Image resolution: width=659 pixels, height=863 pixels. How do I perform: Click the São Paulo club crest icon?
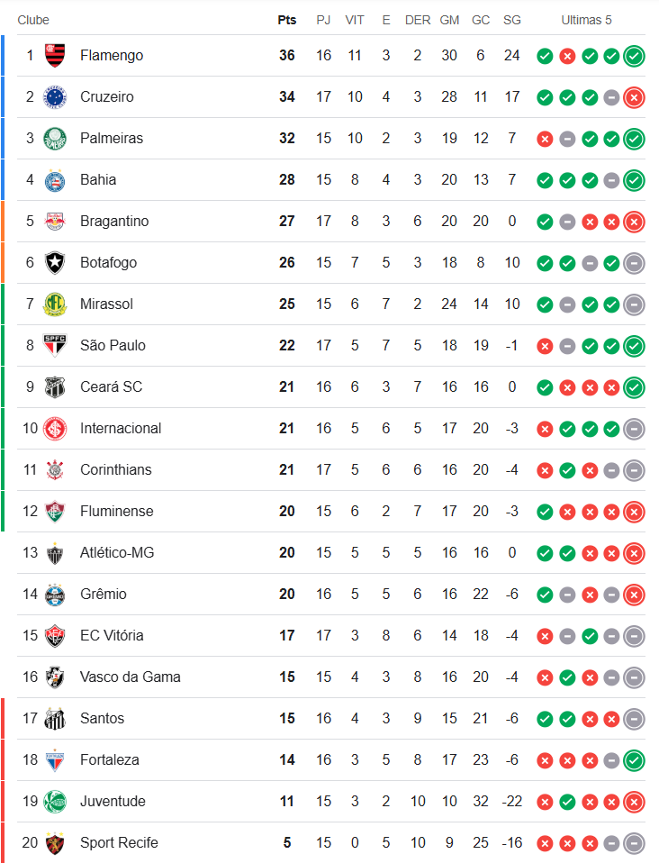[x=56, y=346]
